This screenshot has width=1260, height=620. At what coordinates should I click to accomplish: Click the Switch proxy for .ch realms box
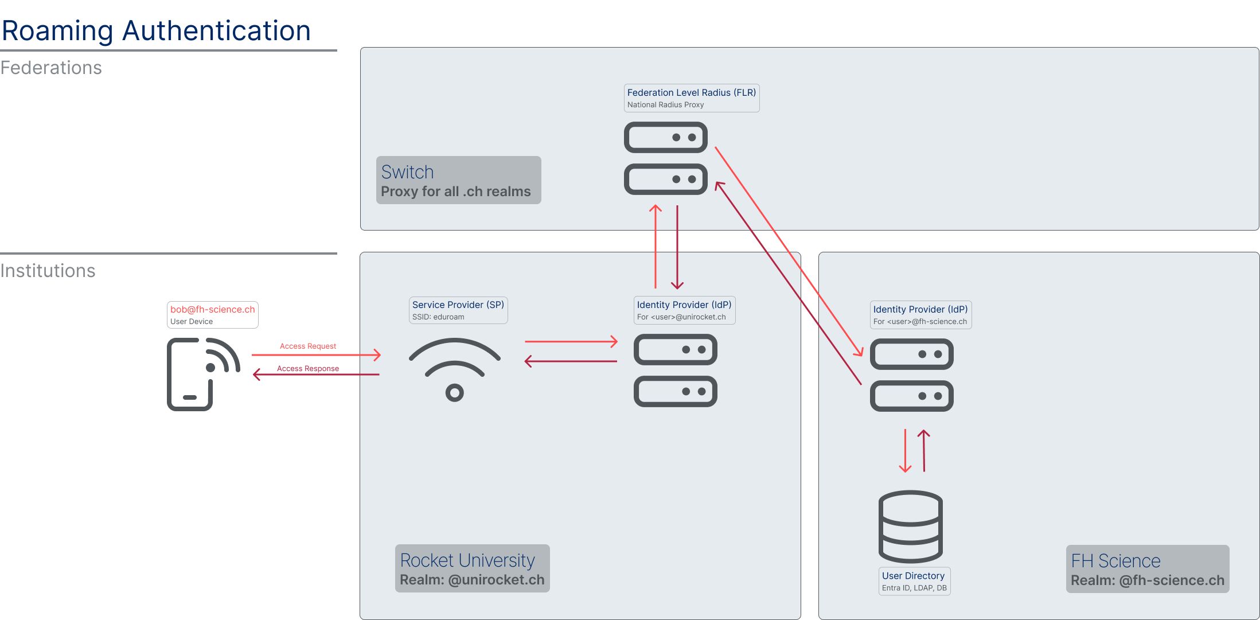[x=458, y=180]
